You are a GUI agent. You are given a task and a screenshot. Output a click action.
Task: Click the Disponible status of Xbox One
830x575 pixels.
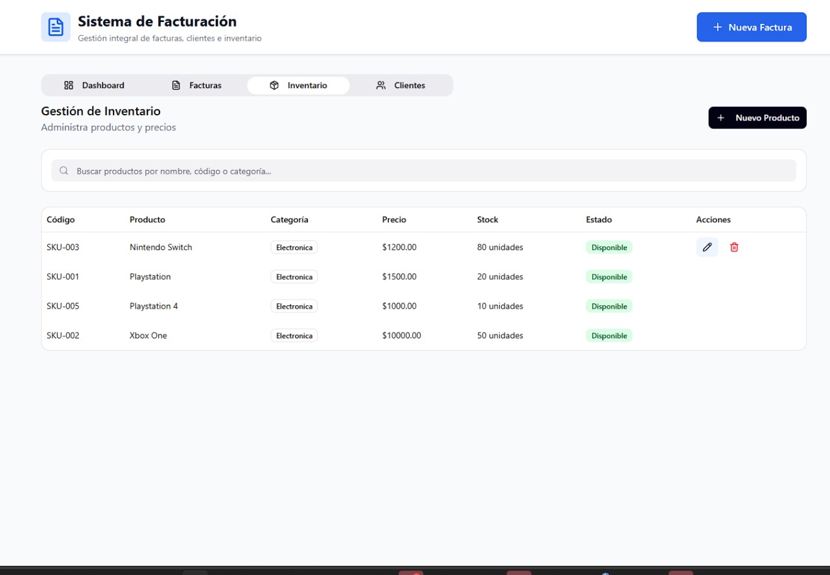(609, 336)
